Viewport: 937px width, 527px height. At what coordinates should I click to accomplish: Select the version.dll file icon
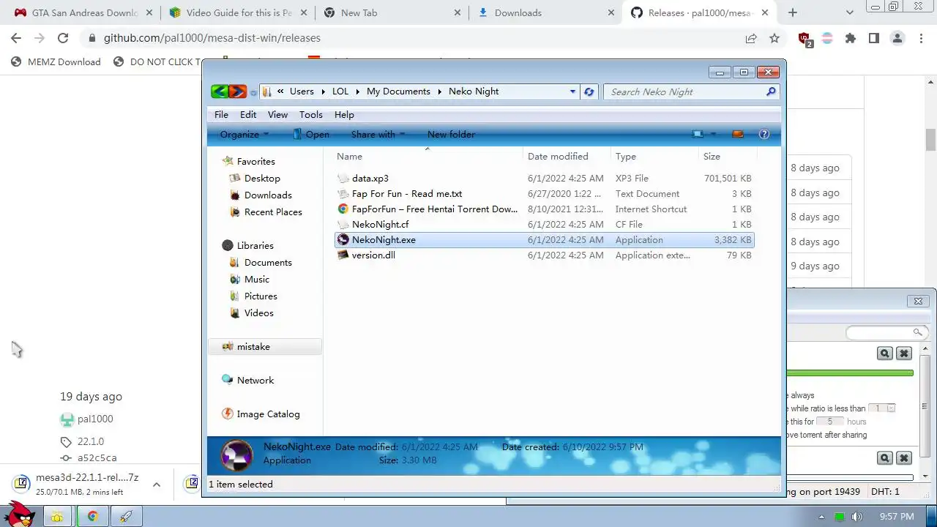(x=343, y=255)
